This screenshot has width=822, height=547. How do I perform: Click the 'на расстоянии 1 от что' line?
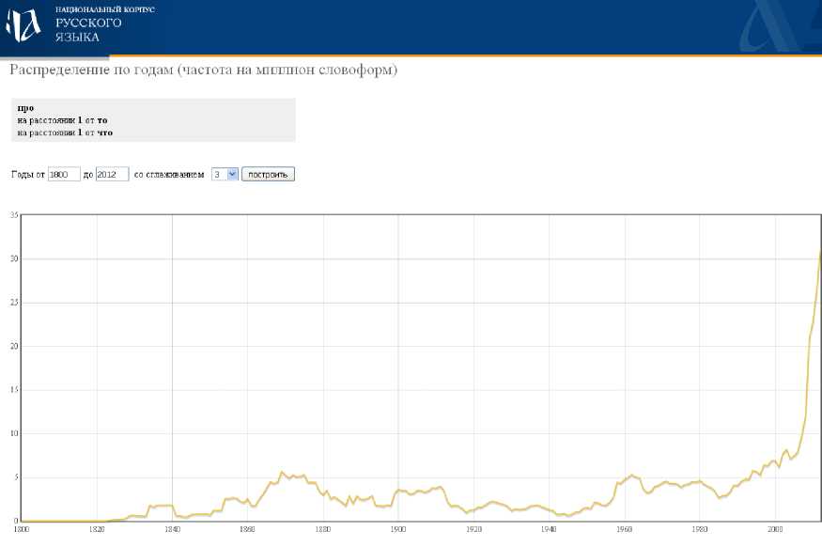pyautogui.click(x=64, y=133)
